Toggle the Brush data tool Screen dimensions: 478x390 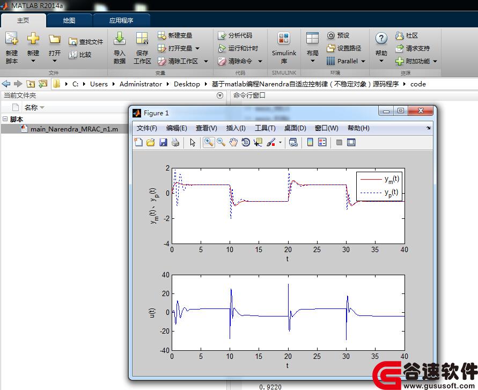271,142
